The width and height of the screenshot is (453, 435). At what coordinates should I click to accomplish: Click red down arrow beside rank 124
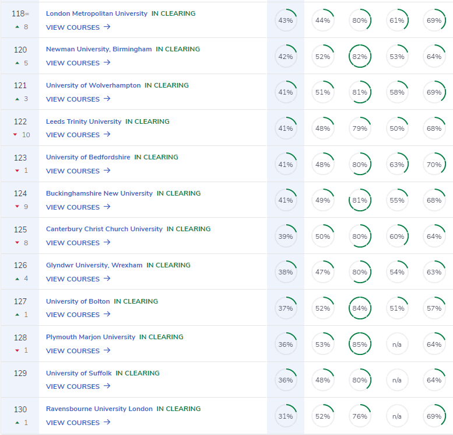[x=17, y=206]
